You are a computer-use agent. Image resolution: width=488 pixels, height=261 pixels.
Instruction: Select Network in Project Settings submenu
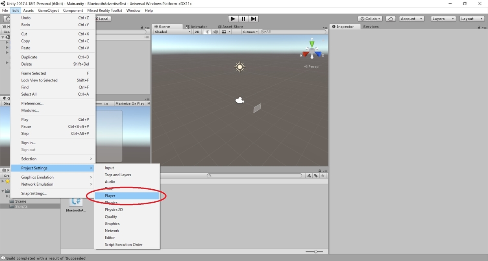[x=127, y=231]
